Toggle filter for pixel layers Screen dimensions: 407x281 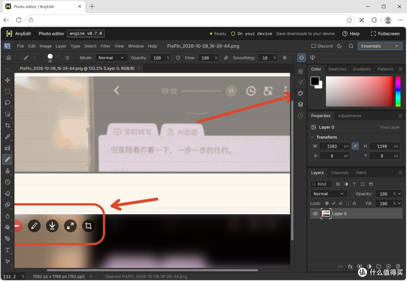tap(338, 184)
